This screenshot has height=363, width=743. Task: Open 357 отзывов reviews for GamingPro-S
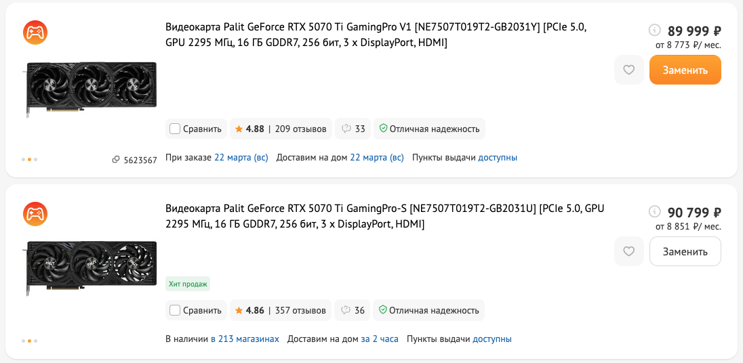(300, 310)
